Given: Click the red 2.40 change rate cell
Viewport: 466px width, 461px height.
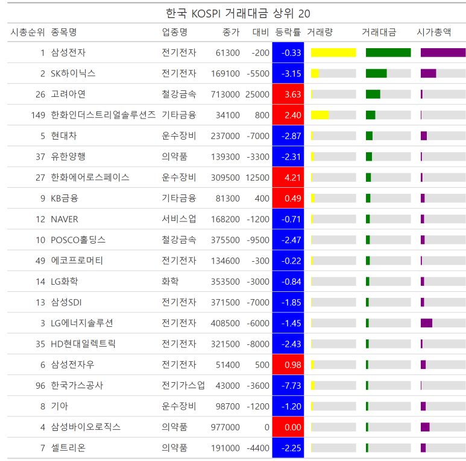Looking at the screenshot, I should tap(288, 115).
